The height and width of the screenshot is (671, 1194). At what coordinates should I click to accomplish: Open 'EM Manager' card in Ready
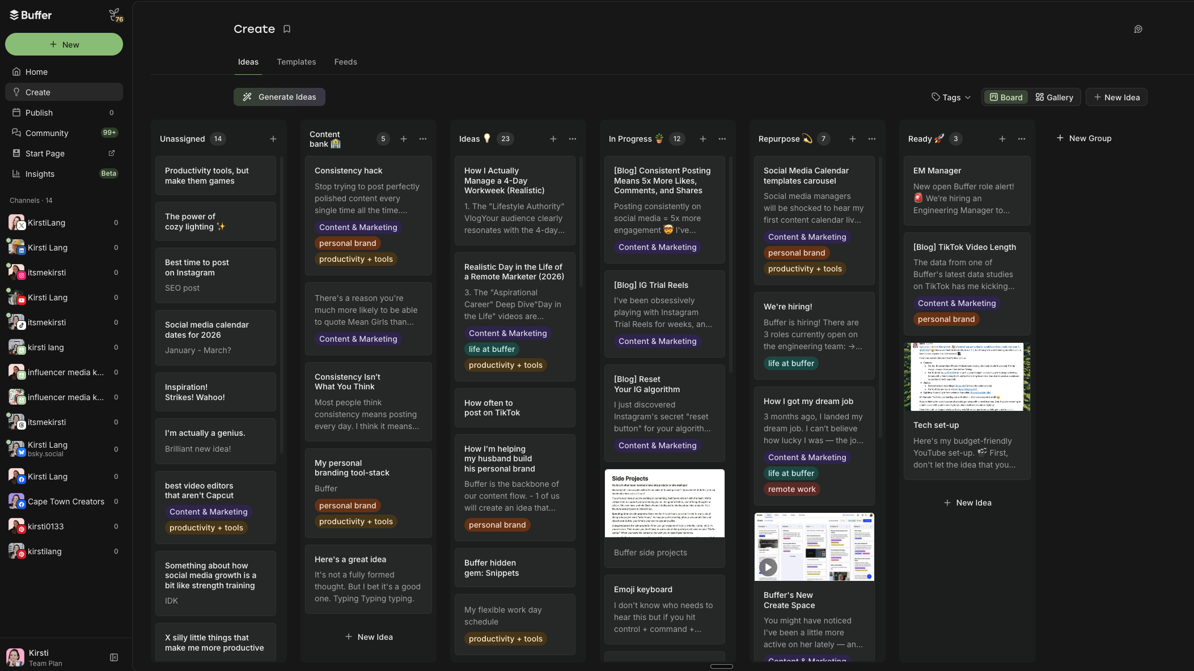[x=967, y=190]
